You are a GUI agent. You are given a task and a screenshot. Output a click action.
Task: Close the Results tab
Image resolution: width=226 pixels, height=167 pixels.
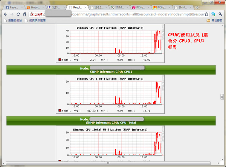85,8
